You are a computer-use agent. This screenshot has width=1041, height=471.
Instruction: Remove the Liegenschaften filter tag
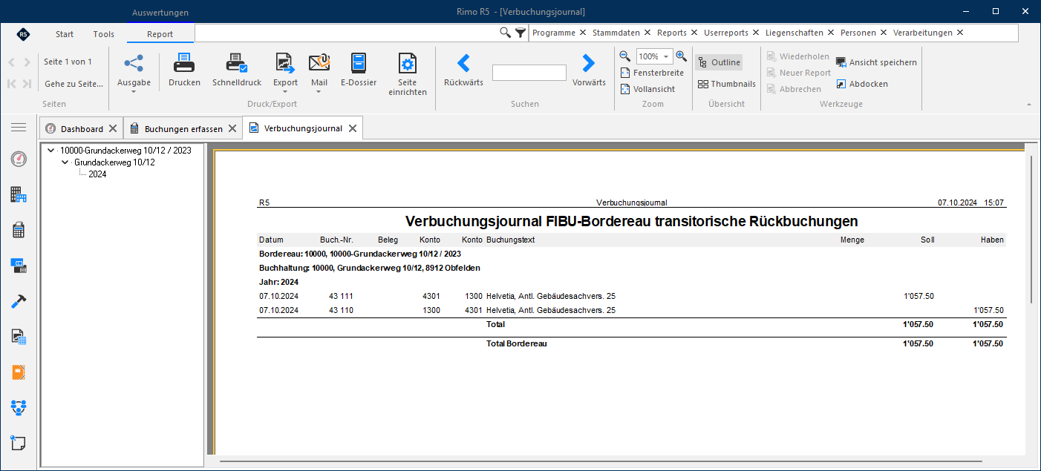[x=831, y=33]
